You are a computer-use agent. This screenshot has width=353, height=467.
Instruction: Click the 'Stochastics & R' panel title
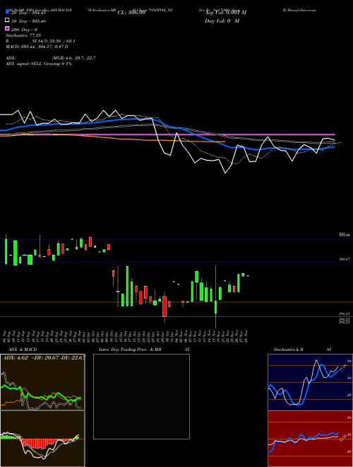tap(289, 350)
